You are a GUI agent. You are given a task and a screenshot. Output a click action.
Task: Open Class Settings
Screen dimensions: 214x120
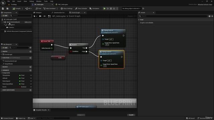coord(67,8)
